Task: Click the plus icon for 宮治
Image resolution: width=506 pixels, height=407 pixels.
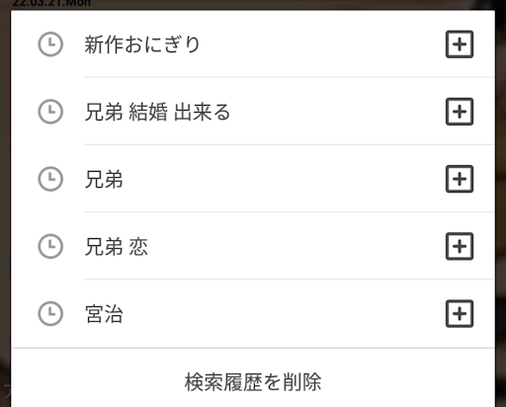Action: (460, 313)
